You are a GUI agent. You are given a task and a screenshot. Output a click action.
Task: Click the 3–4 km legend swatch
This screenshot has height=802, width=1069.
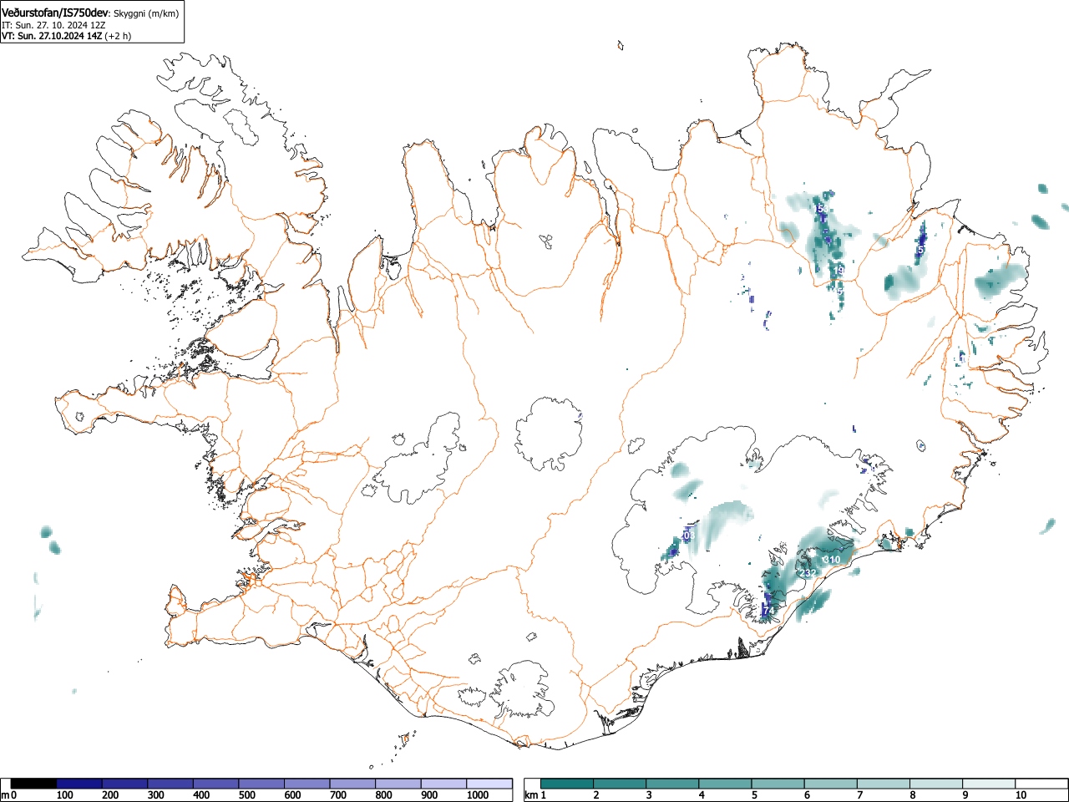click(x=673, y=784)
